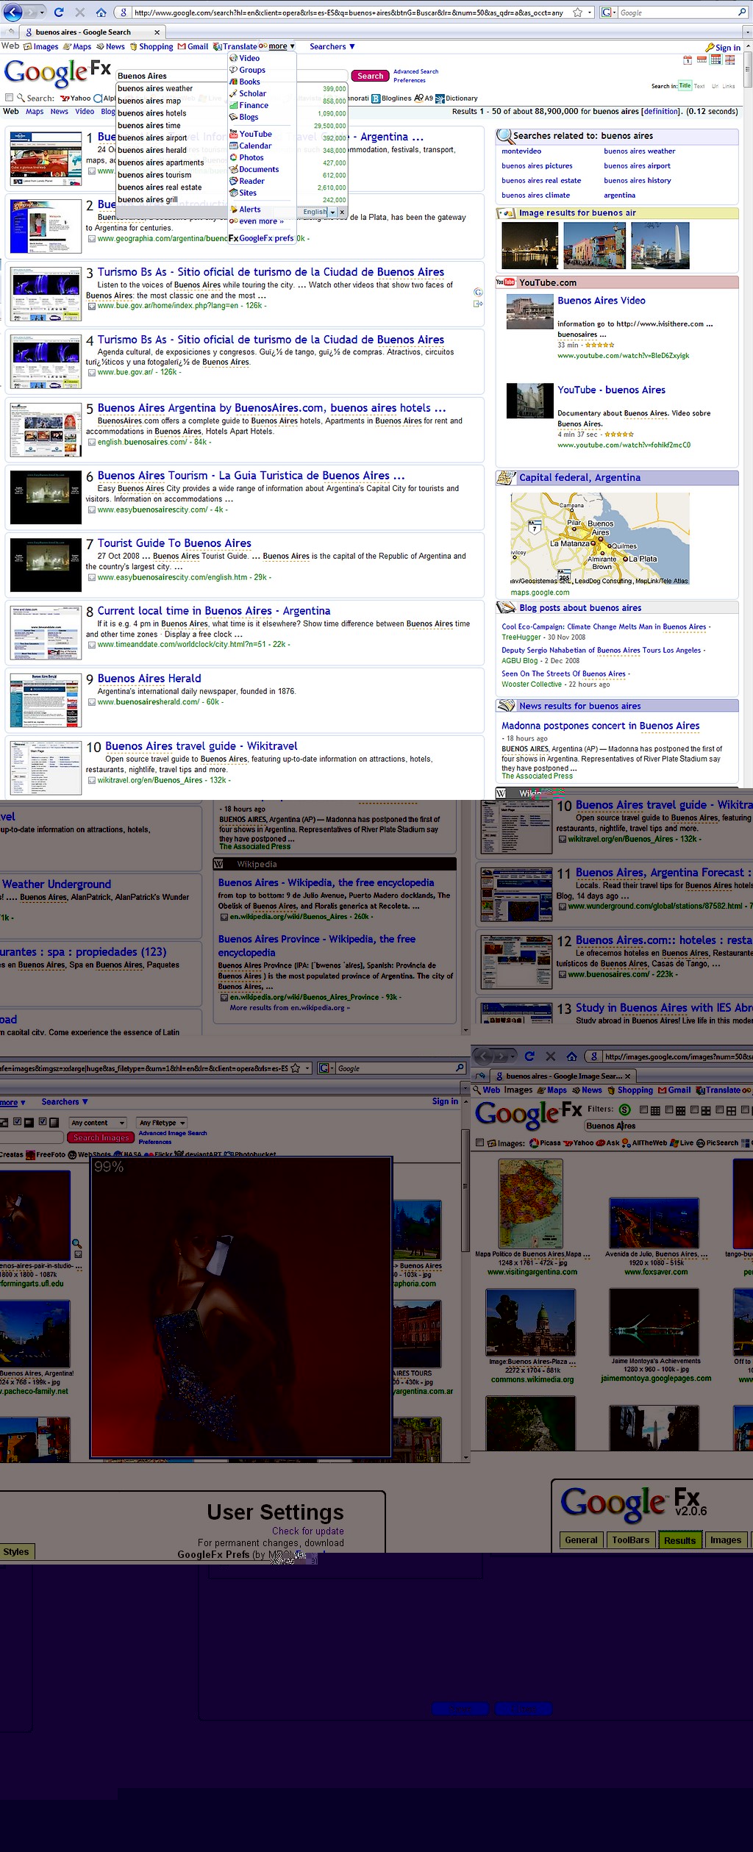Open Gmail from the top toolbar
This screenshot has width=753, height=1852.
point(193,46)
